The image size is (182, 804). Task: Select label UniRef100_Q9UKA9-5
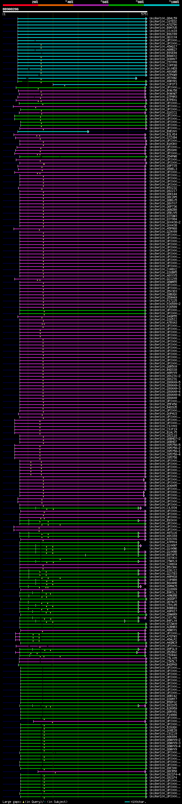(165, 382)
